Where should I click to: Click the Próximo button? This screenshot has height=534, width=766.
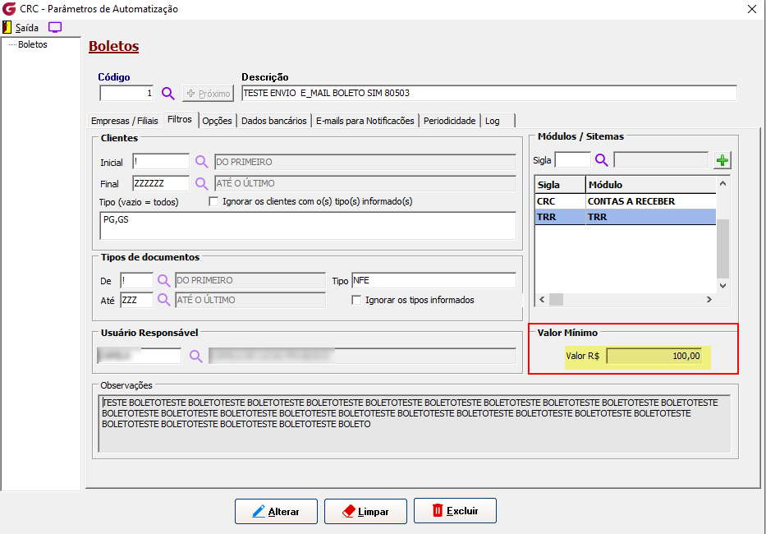(208, 94)
